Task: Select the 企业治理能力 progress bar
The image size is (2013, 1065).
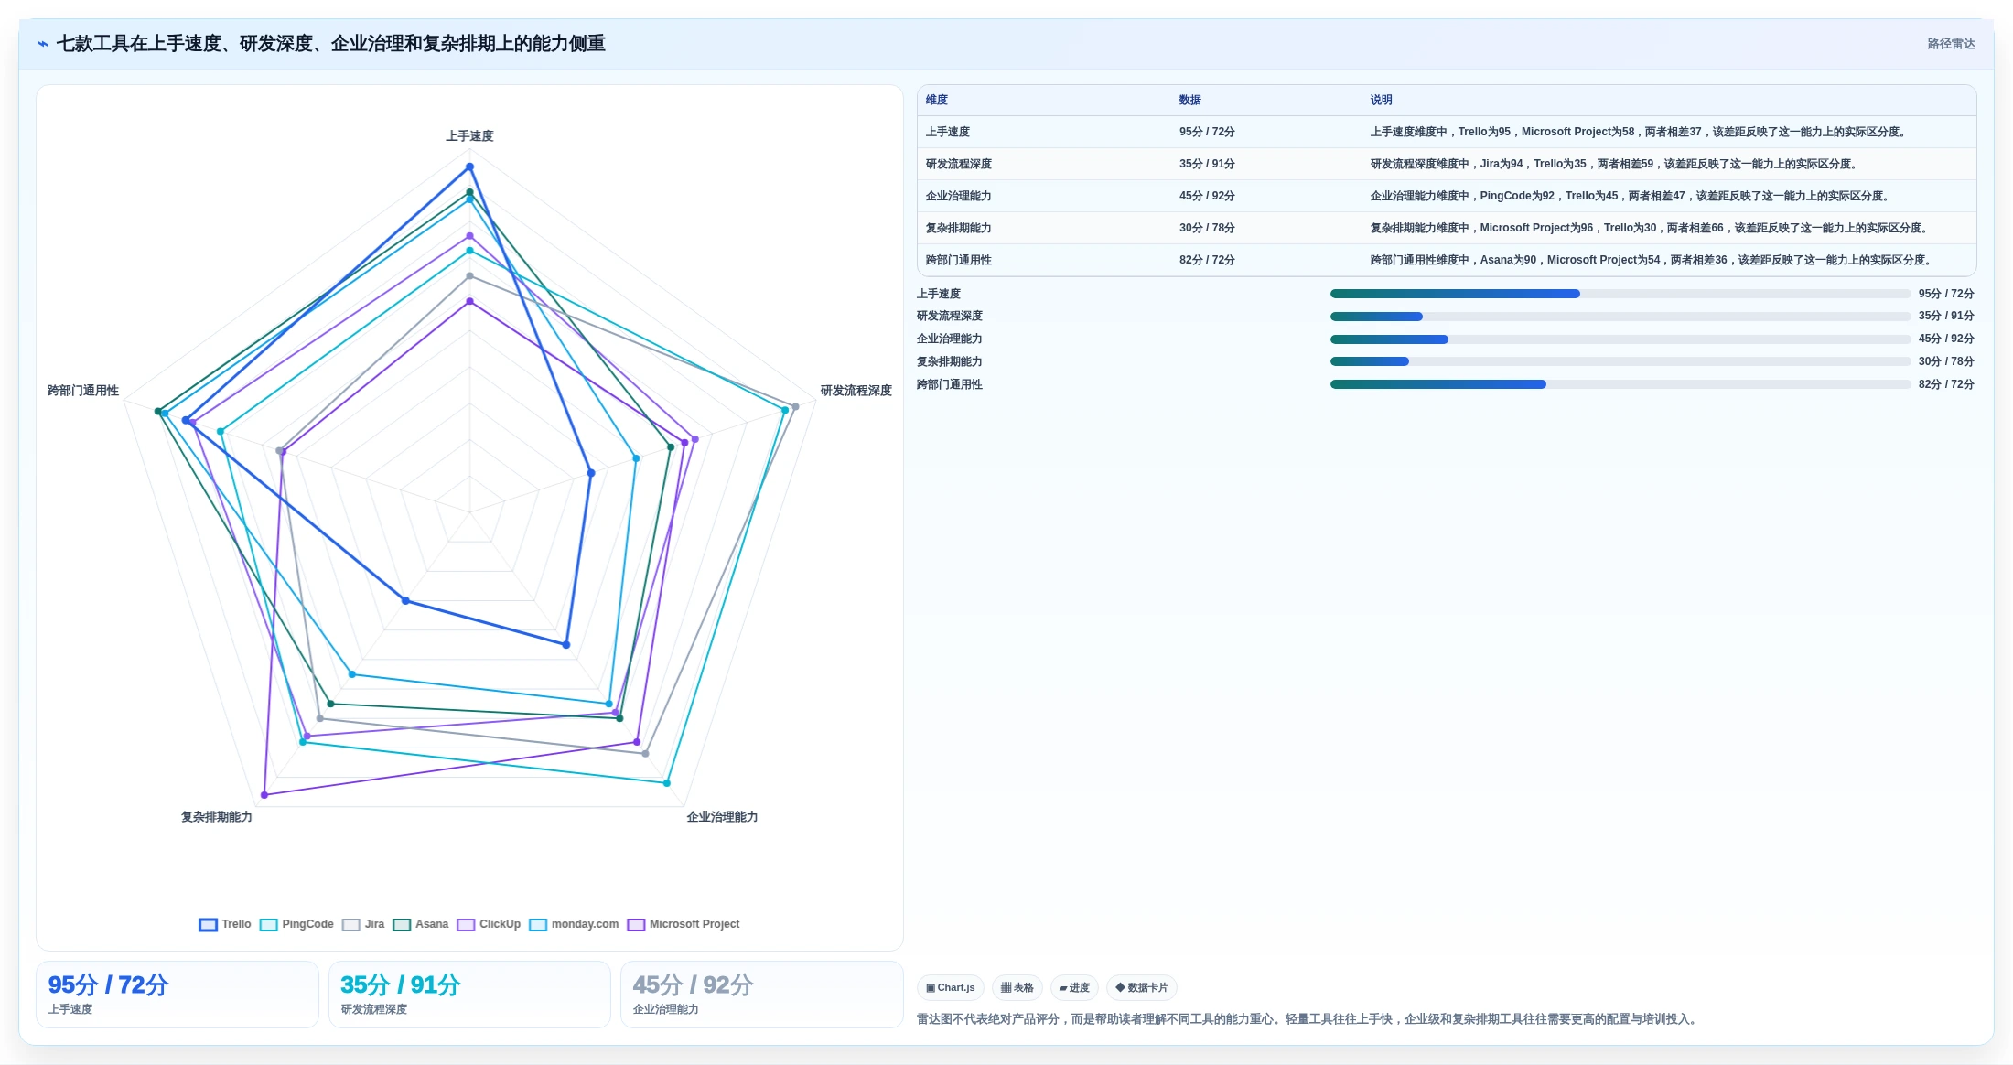Action: click(x=1620, y=339)
